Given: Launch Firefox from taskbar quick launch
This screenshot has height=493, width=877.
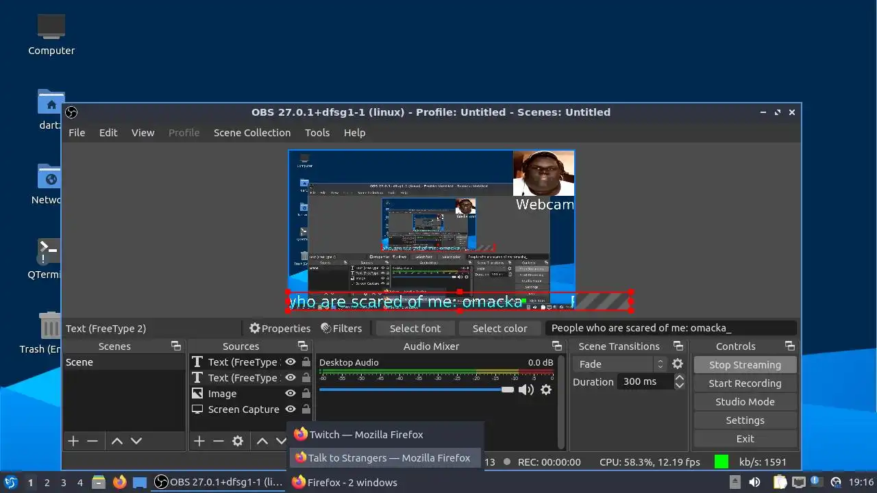Looking at the screenshot, I should (120, 482).
